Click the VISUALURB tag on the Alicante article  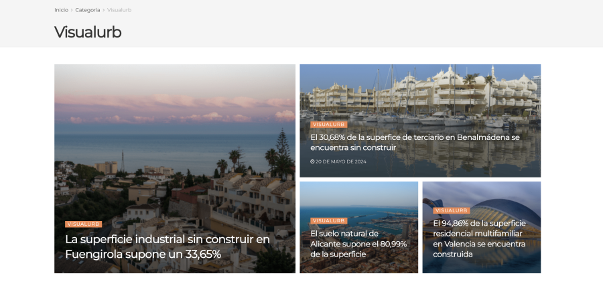click(x=329, y=221)
